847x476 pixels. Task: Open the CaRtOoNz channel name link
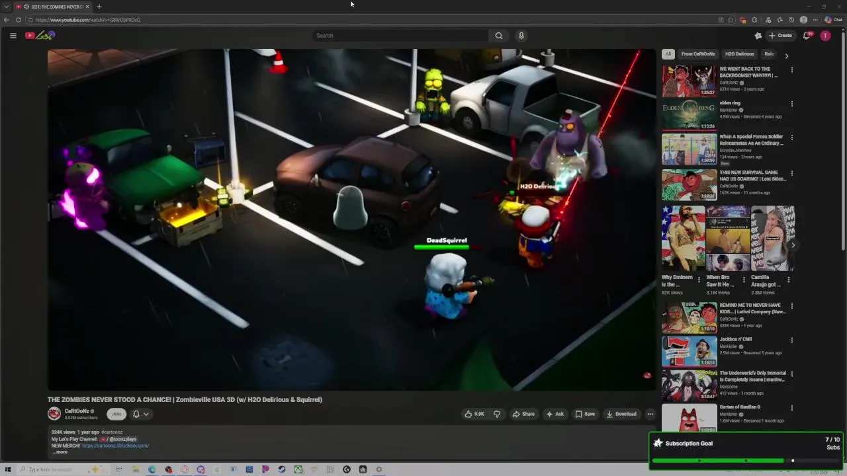tap(77, 411)
